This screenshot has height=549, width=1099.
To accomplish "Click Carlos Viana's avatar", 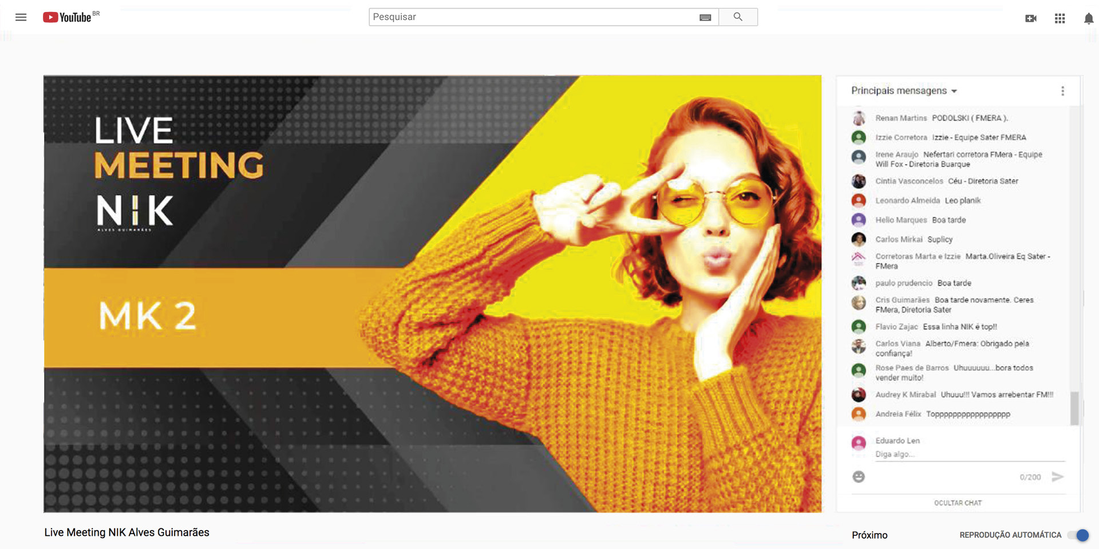I will coord(859,346).
